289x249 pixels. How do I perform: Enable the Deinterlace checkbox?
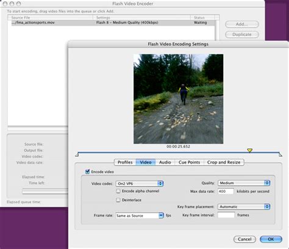tap(118, 200)
